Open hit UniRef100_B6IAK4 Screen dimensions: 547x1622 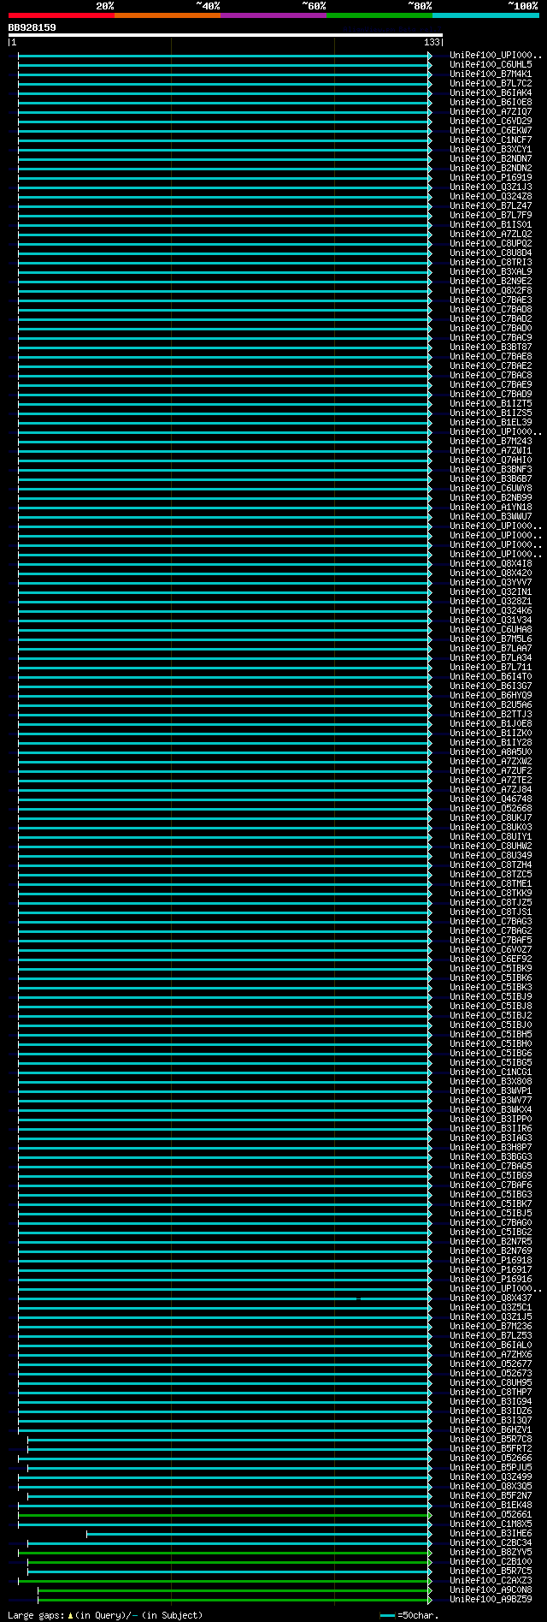click(x=491, y=92)
